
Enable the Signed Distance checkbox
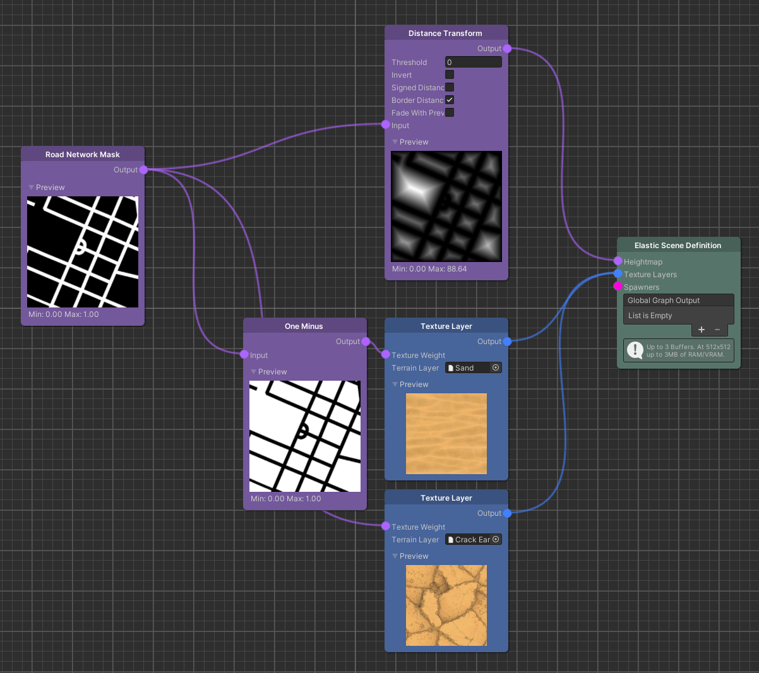pyautogui.click(x=450, y=88)
